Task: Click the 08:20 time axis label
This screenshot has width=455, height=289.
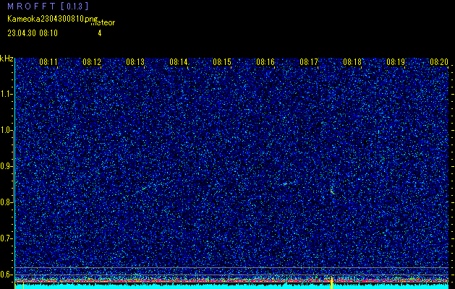Action: [439, 62]
